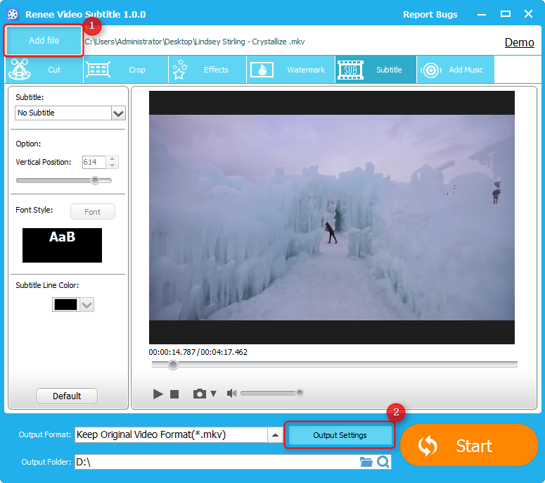Open the Add Music tab
Image resolution: width=545 pixels, height=483 pixels.
point(456,70)
